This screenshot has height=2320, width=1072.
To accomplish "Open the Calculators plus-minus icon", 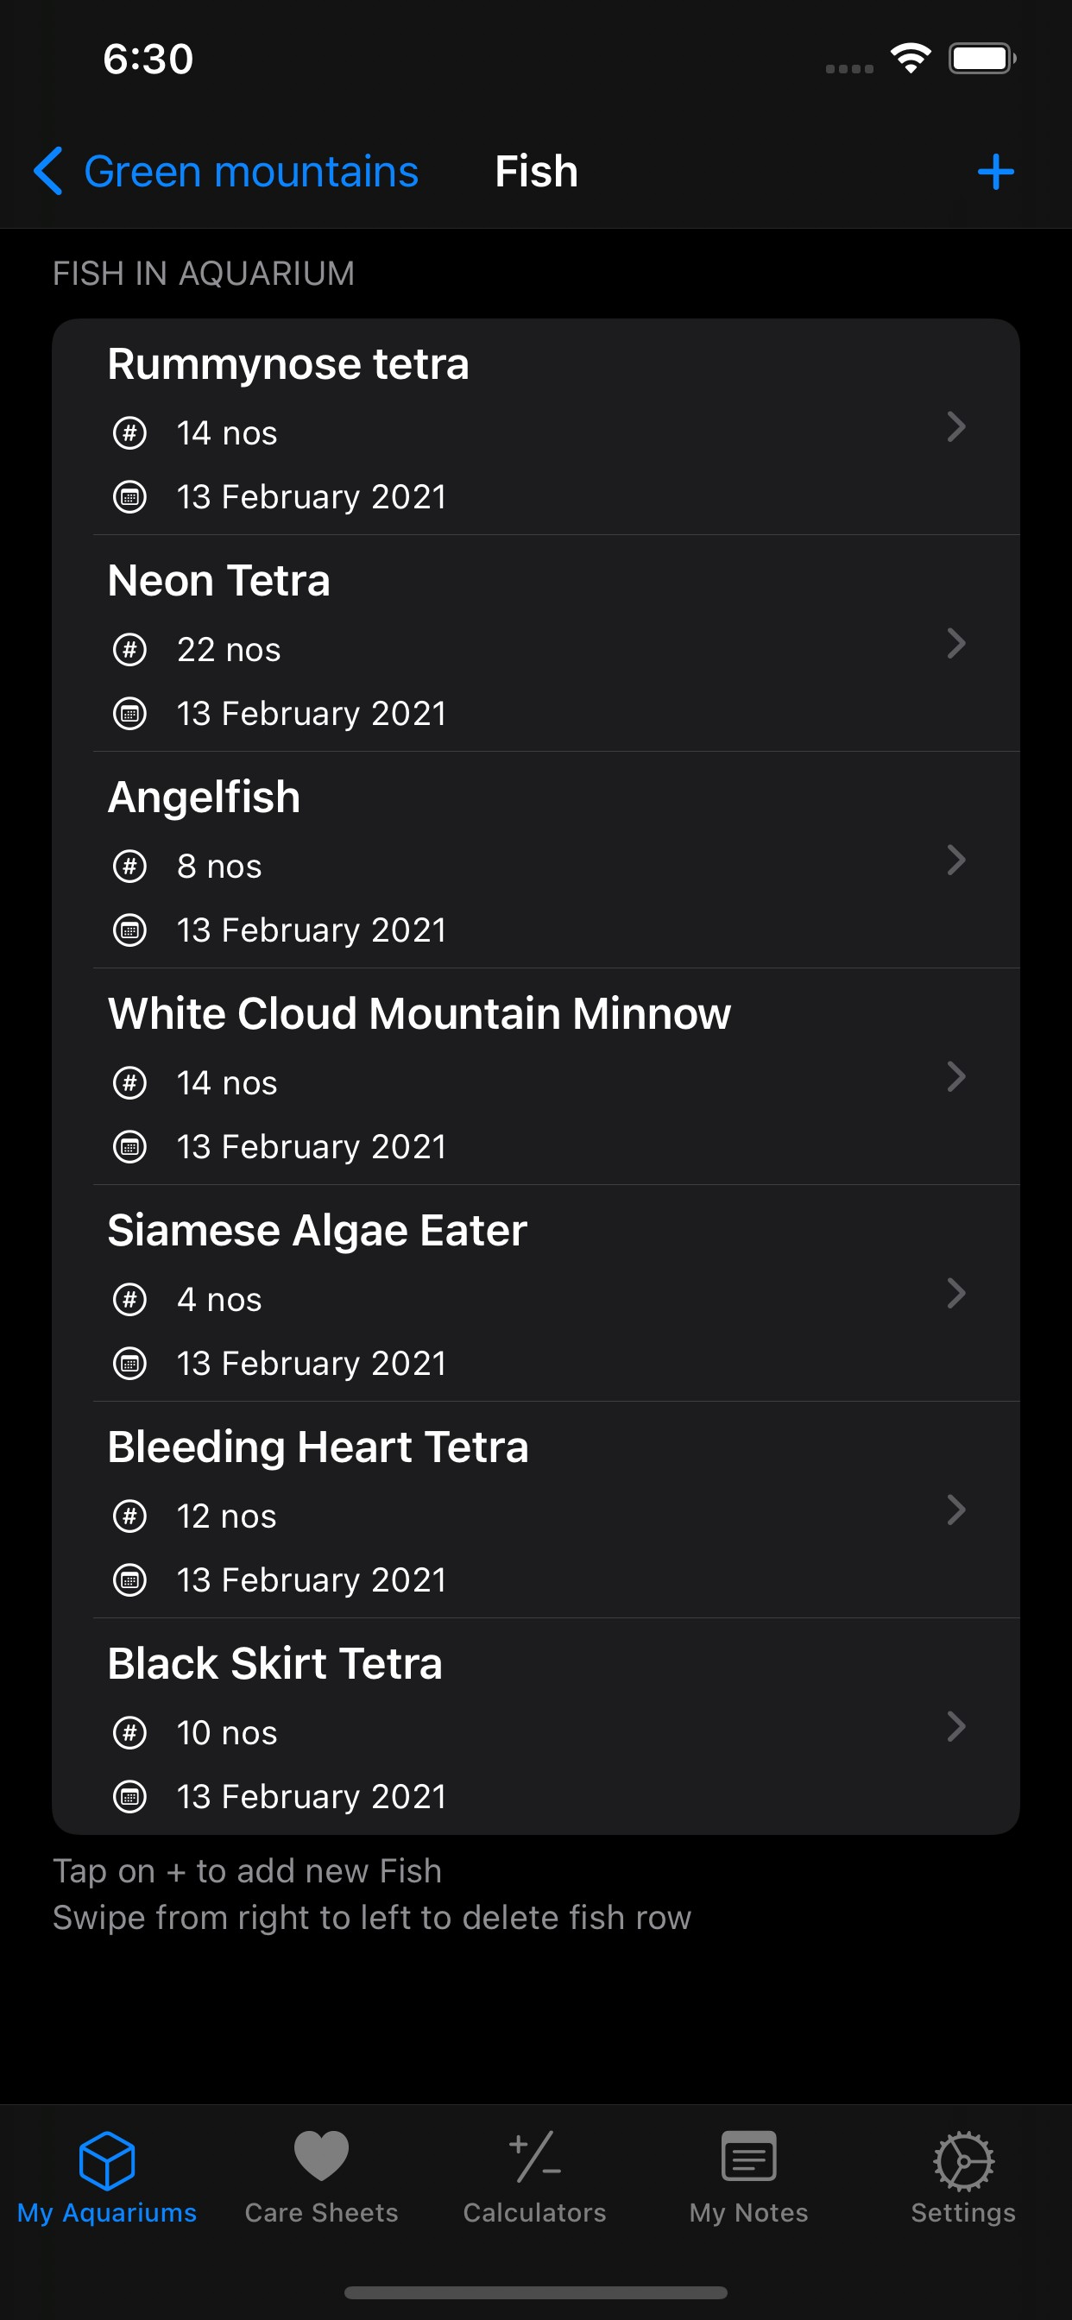I will 535,2157.
